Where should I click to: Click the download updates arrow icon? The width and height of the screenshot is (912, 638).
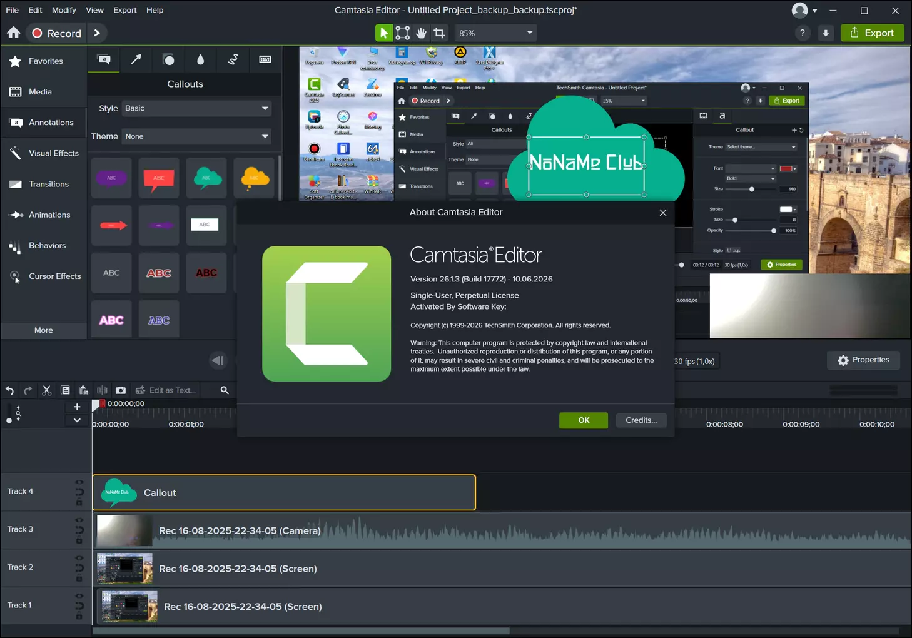[826, 33]
